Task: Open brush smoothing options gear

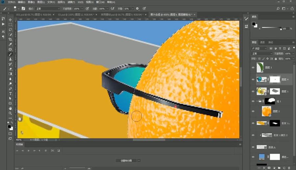Action: pyautogui.click(x=137, y=9)
